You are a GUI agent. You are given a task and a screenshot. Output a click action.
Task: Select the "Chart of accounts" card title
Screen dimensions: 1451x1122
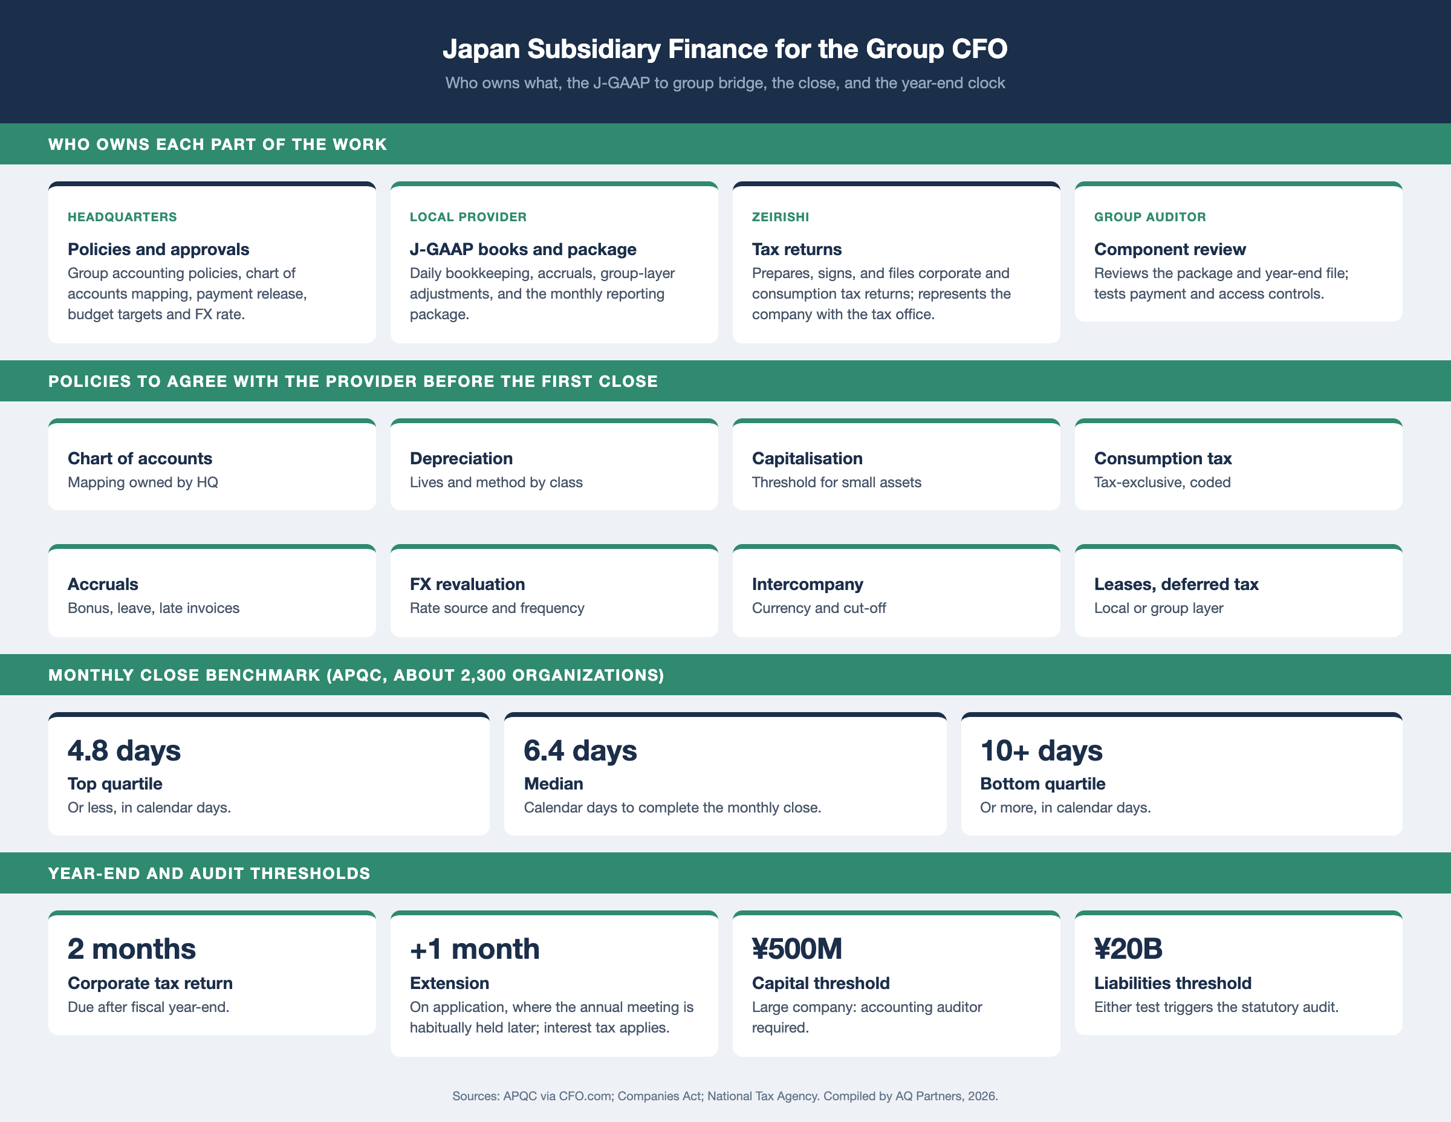[140, 458]
